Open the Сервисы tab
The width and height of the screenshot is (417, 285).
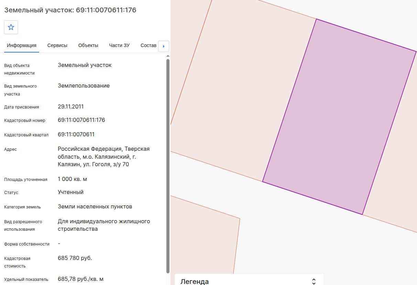57,45
